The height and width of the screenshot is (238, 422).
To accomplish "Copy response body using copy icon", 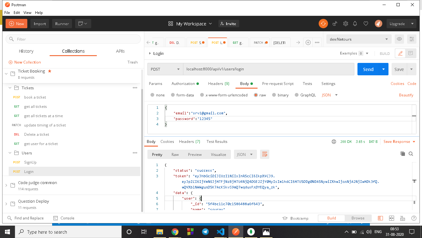I will point(402,153).
